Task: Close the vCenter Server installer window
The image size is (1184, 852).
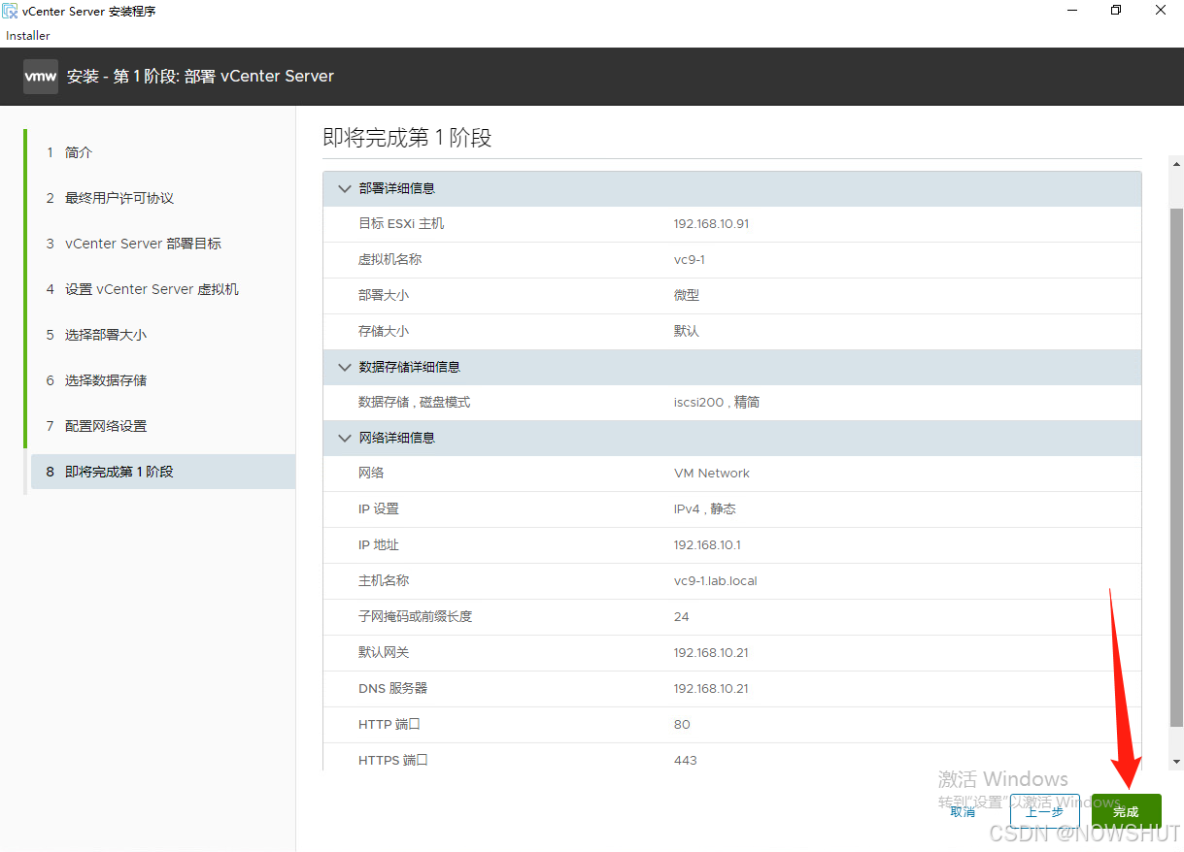Action: (x=1162, y=11)
